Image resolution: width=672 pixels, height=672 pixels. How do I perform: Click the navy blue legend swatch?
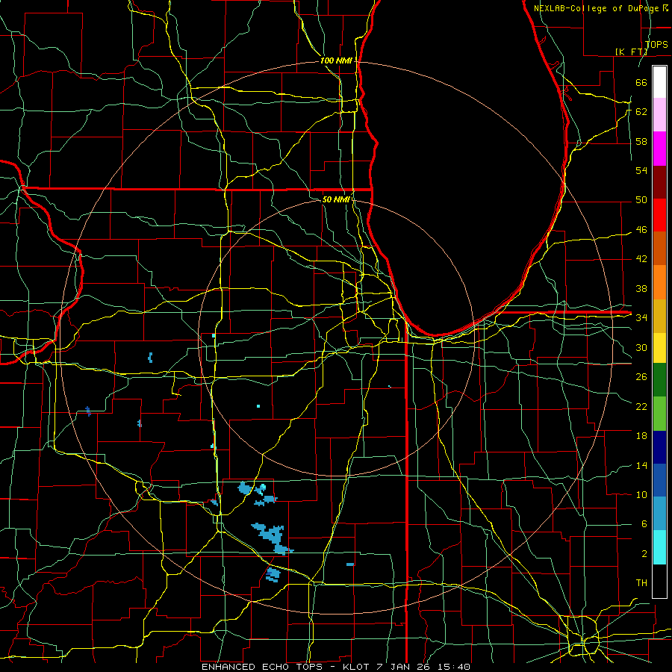pyautogui.click(x=659, y=447)
